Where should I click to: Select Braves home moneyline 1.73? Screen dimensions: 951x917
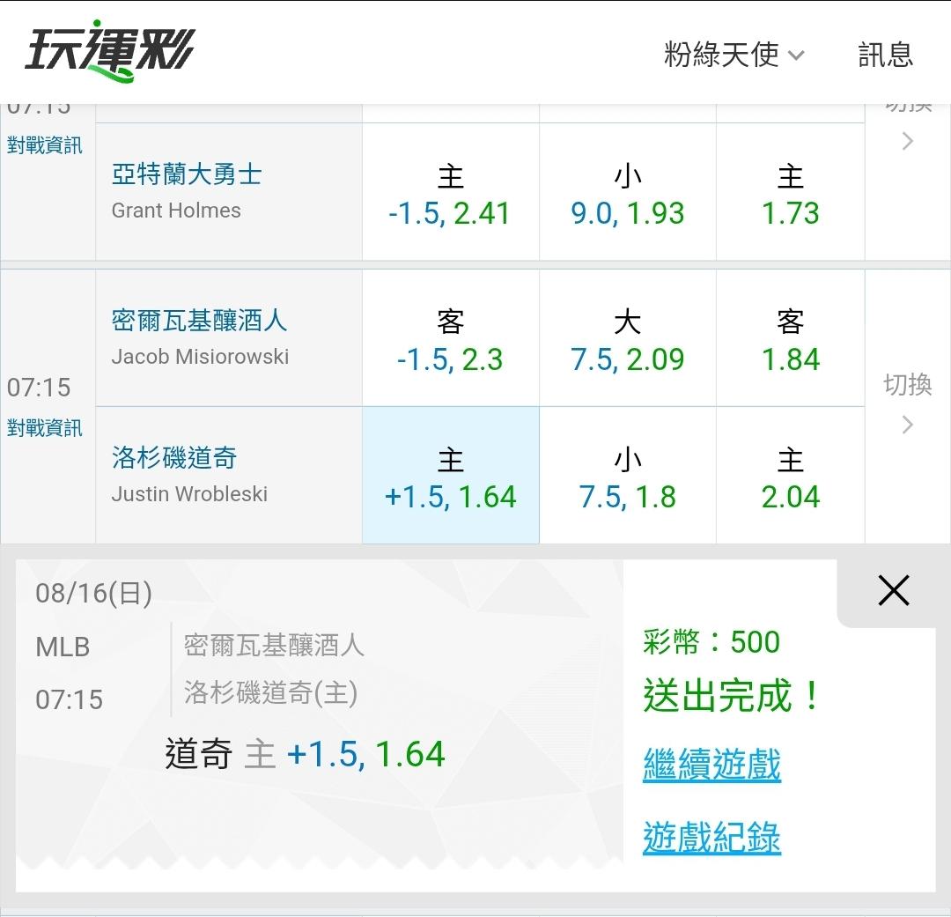790,192
